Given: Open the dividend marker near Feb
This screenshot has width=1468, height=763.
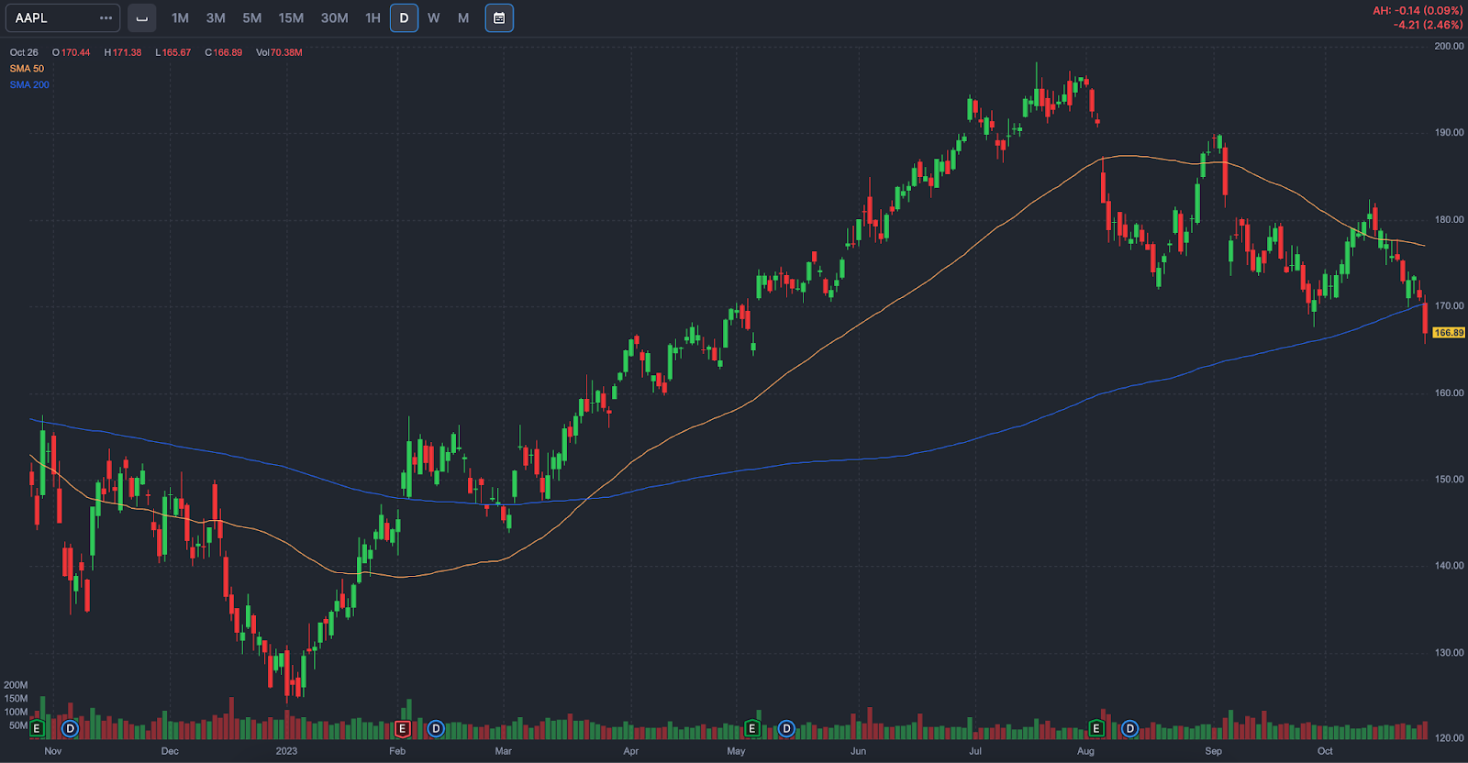Looking at the screenshot, I should pos(436,728).
